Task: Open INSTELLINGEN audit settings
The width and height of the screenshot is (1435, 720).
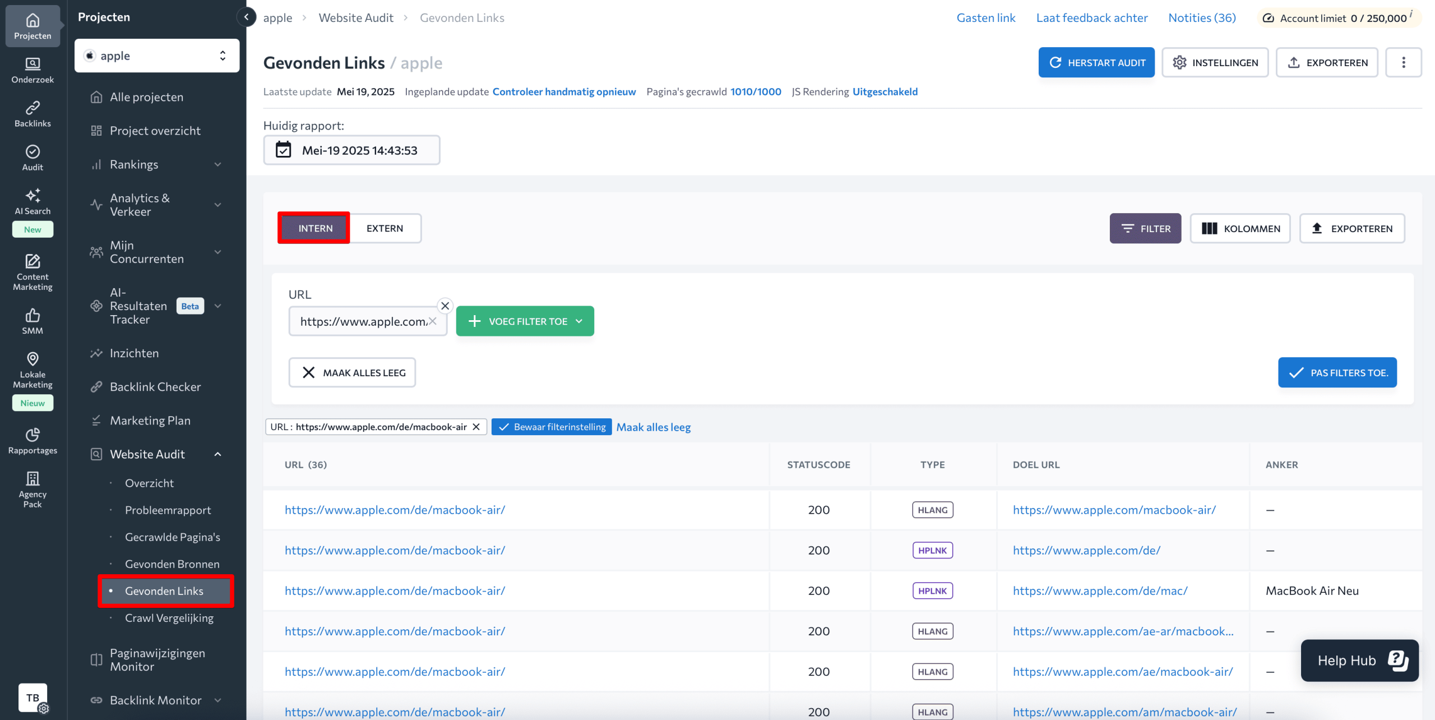Action: [1215, 62]
